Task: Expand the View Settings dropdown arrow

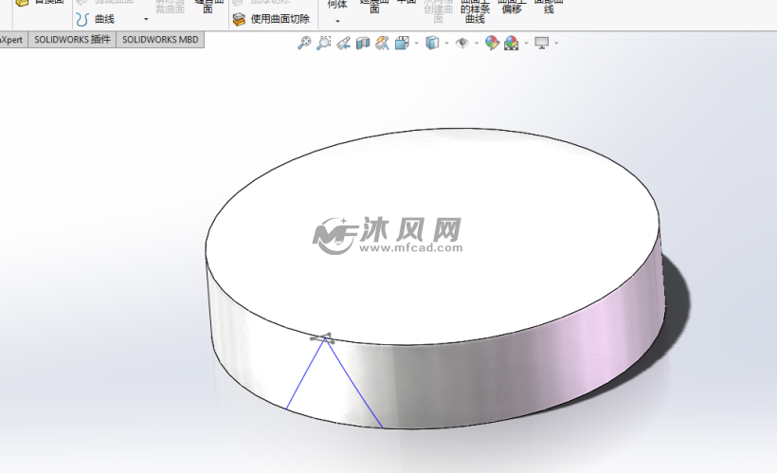Action: [x=556, y=44]
